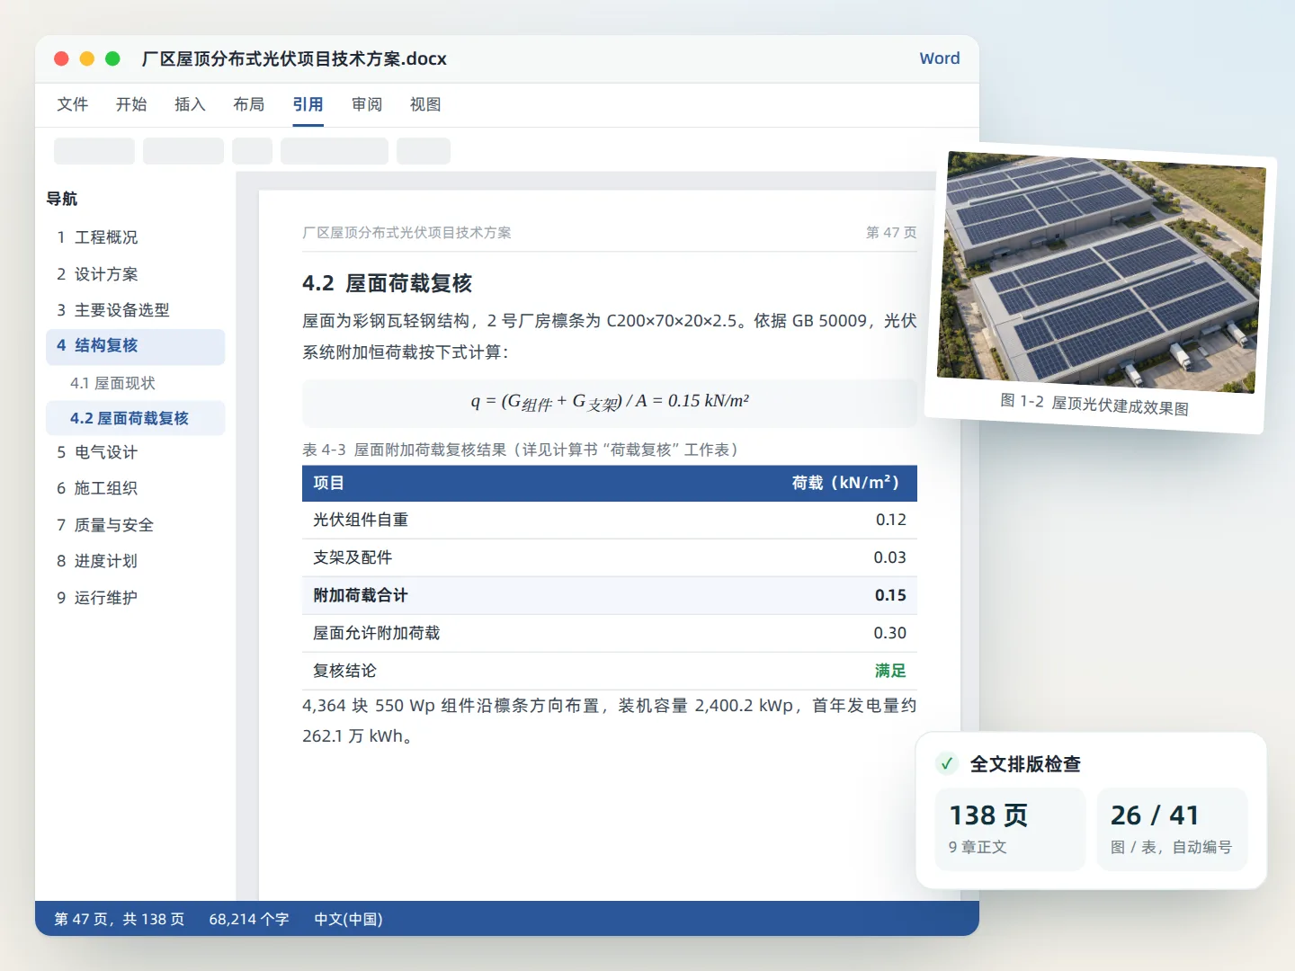Click the 68,214 个字 word count
The height and width of the screenshot is (971, 1295).
(249, 919)
